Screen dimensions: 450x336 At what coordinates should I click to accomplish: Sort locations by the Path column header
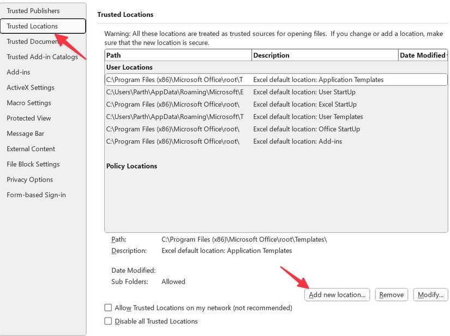[177, 55]
